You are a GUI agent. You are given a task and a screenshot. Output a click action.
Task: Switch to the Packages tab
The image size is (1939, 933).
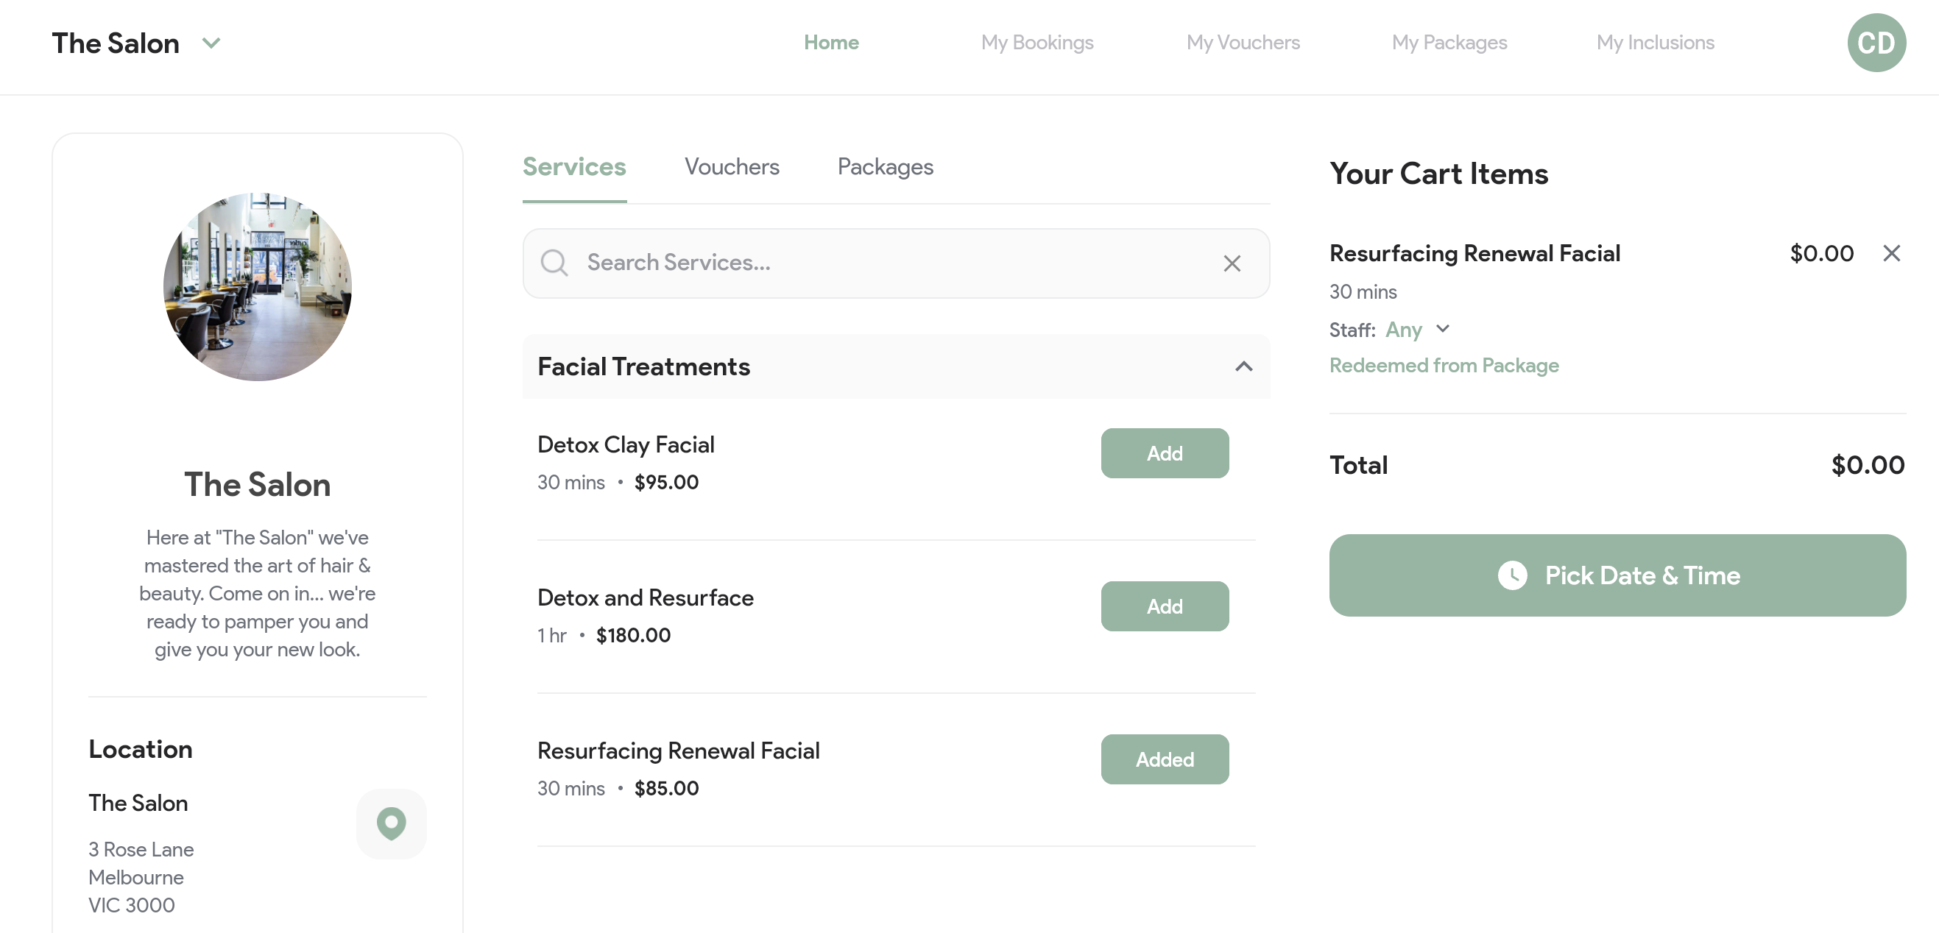pyautogui.click(x=885, y=167)
